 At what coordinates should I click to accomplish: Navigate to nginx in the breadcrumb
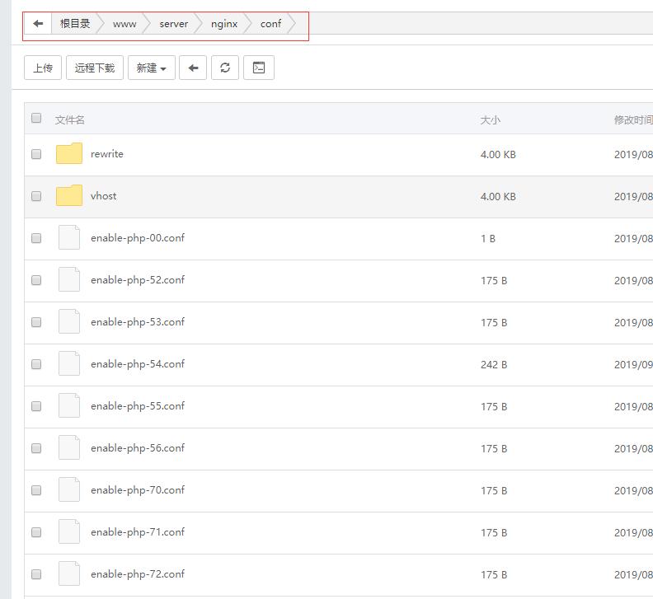pos(224,24)
